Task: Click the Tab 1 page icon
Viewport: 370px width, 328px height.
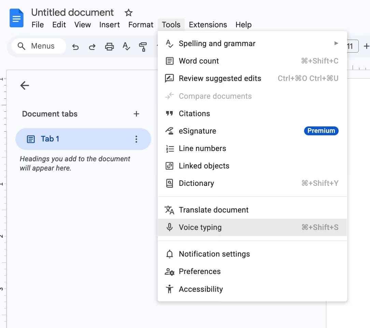Action: tap(31, 139)
